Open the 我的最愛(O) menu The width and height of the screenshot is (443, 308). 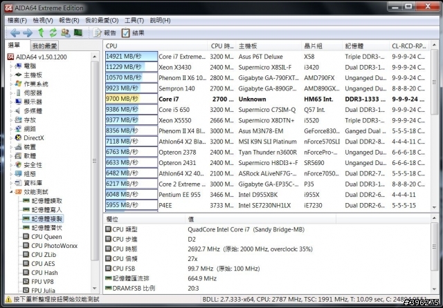[x=102, y=21]
